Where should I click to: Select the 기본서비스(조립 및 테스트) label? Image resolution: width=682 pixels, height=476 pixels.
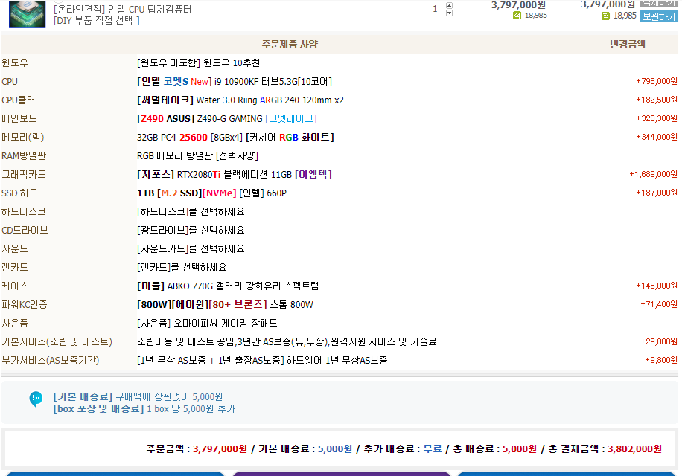point(57,342)
